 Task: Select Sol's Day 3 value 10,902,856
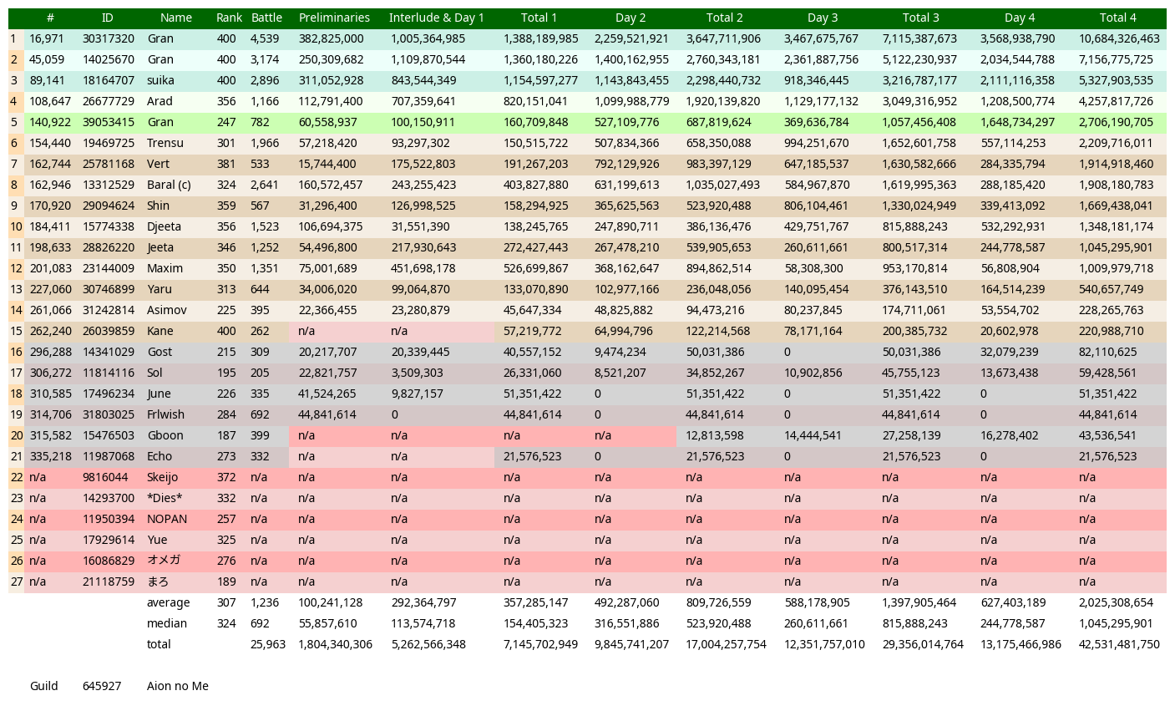click(x=815, y=373)
